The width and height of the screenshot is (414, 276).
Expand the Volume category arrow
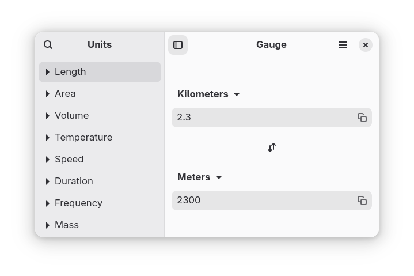point(48,116)
